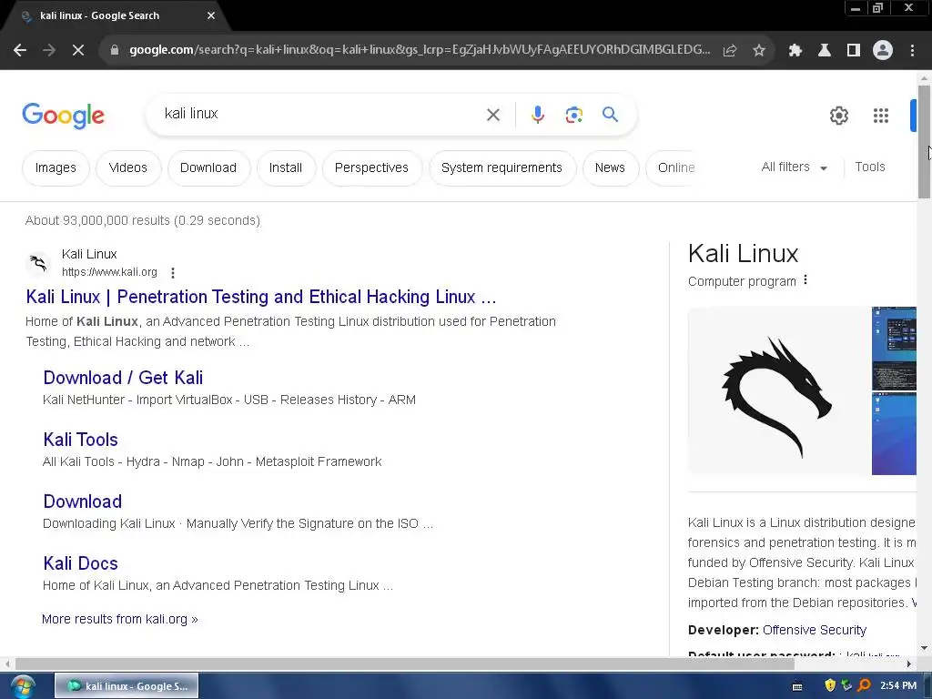Viewport: 932px width, 699px height.
Task: Open the taskbar clock showing 2:54 PM
Action: coord(898,685)
